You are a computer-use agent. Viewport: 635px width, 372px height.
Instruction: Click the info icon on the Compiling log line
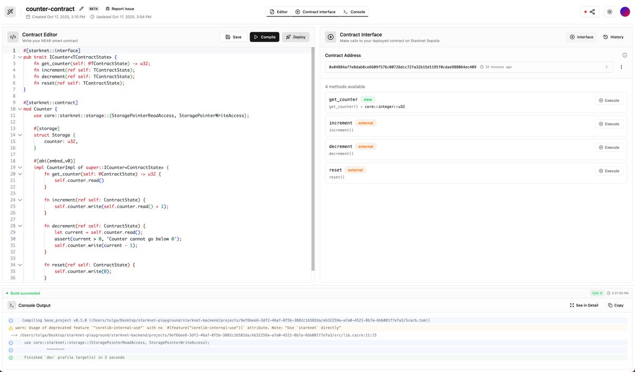click(x=11, y=320)
